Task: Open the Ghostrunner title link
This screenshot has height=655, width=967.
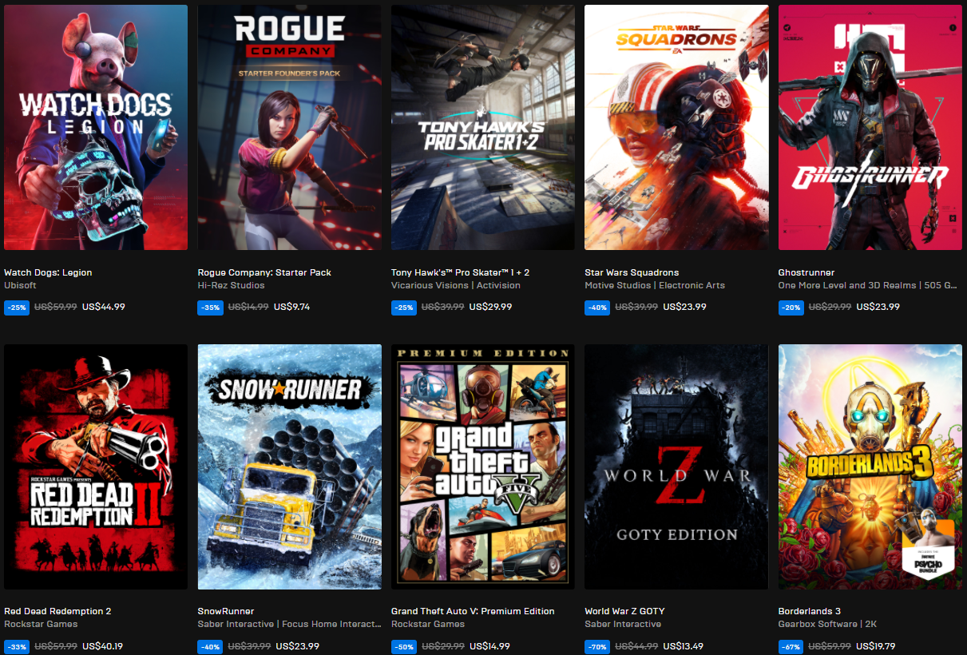Action: [806, 272]
